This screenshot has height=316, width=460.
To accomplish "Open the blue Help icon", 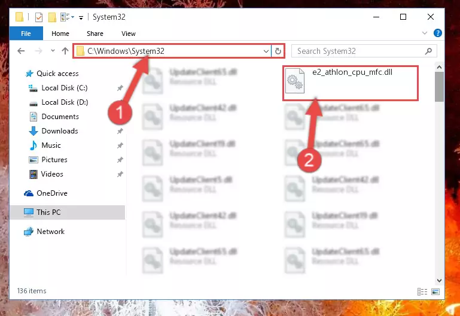I will (x=437, y=33).
